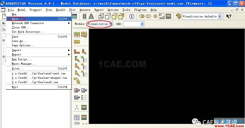
Task: Open symbol plot options
Action: point(84,66)
